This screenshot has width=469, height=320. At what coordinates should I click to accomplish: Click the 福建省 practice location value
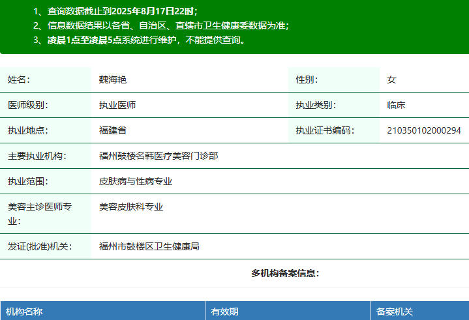pos(113,130)
